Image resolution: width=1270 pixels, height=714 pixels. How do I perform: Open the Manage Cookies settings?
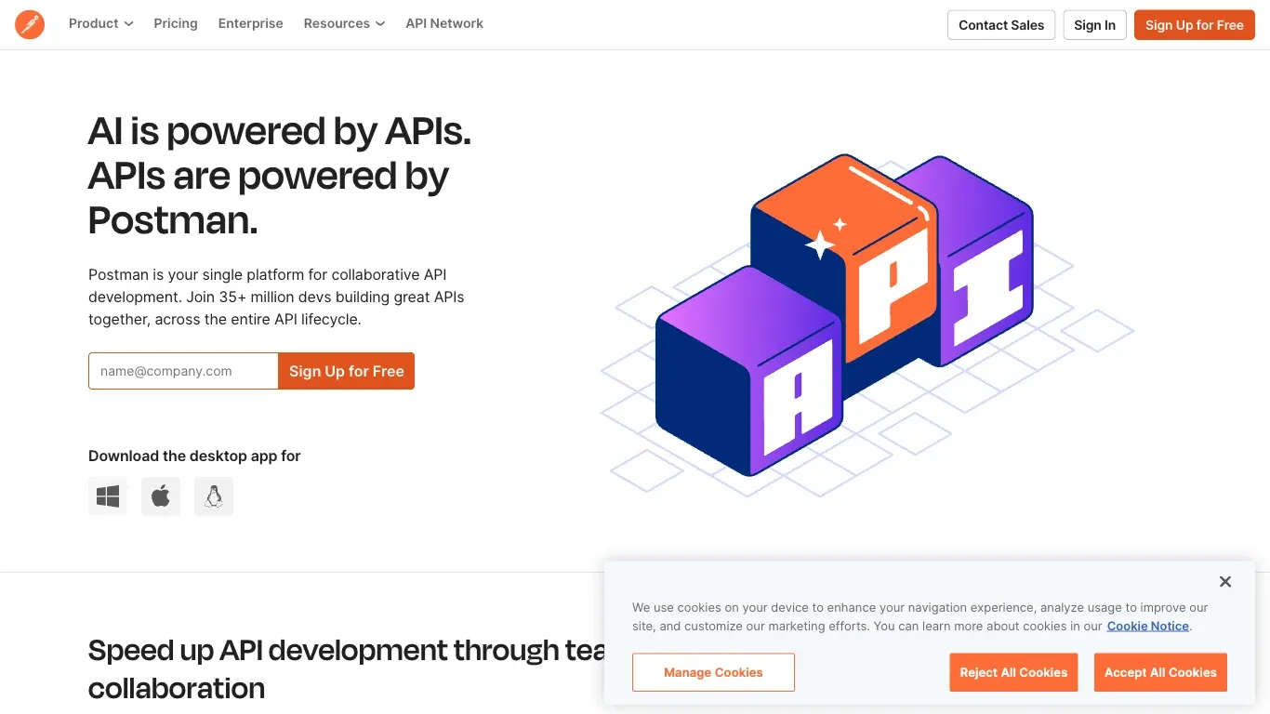[713, 672]
